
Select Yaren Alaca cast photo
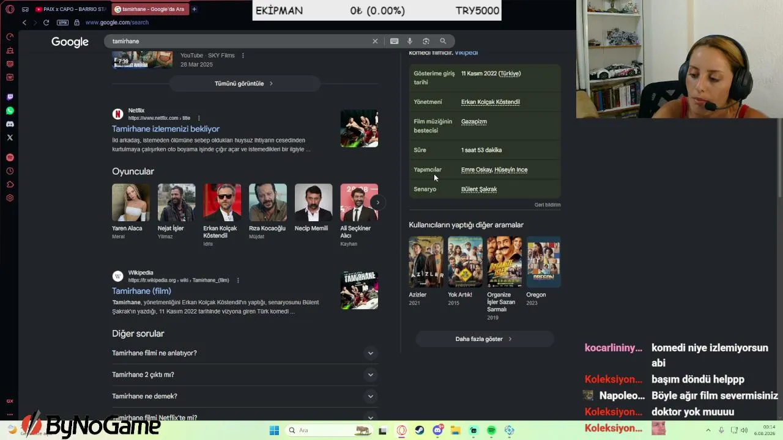131,202
